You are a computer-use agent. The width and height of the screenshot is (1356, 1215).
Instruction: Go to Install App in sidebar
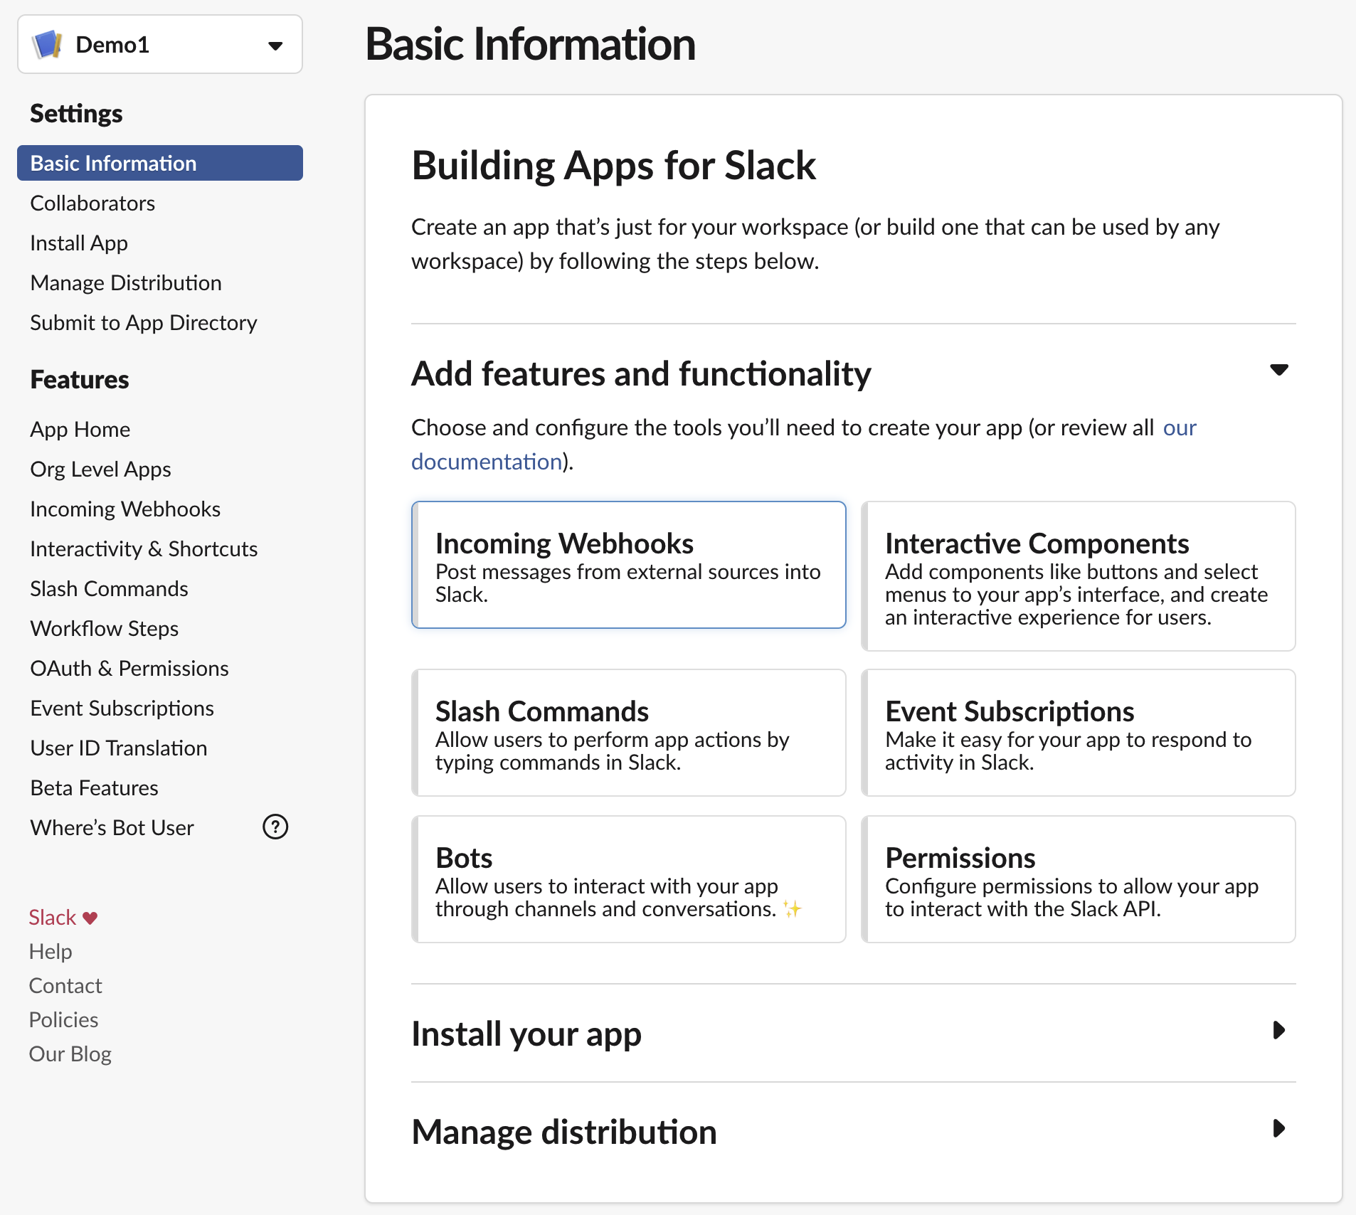coord(79,243)
